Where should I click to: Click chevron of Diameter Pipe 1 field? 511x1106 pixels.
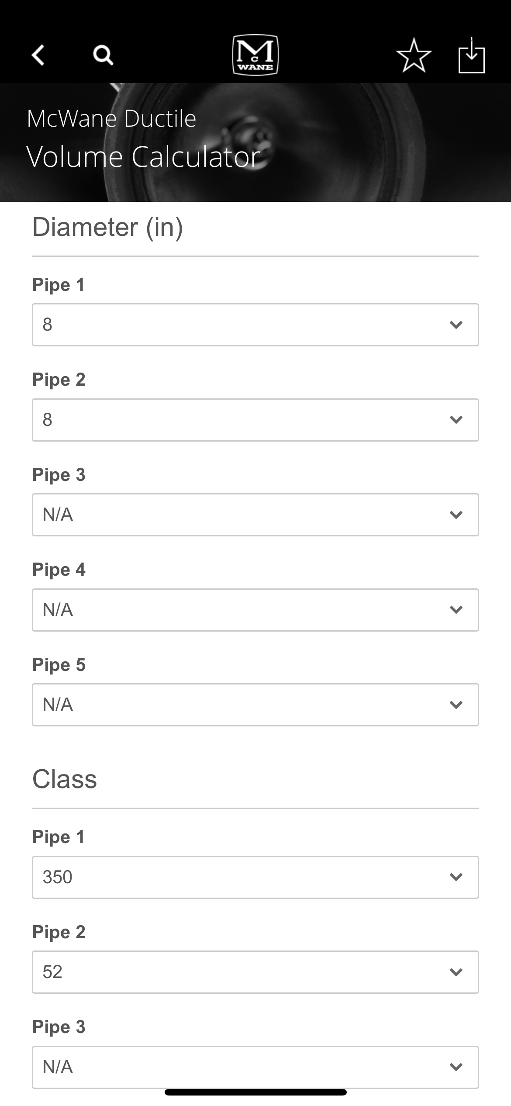[x=456, y=325]
